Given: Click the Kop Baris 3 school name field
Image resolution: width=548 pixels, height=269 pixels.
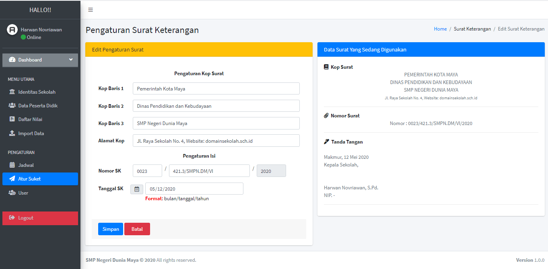Looking at the screenshot, I should click(216, 123).
